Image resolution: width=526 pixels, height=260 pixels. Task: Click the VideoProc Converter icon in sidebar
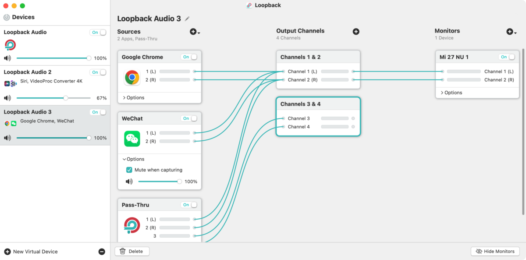click(x=14, y=83)
